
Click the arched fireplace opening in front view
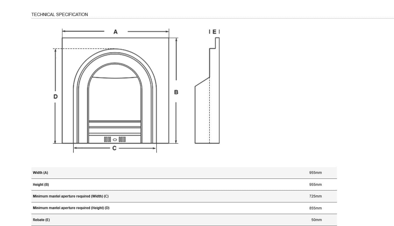pos(115,96)
